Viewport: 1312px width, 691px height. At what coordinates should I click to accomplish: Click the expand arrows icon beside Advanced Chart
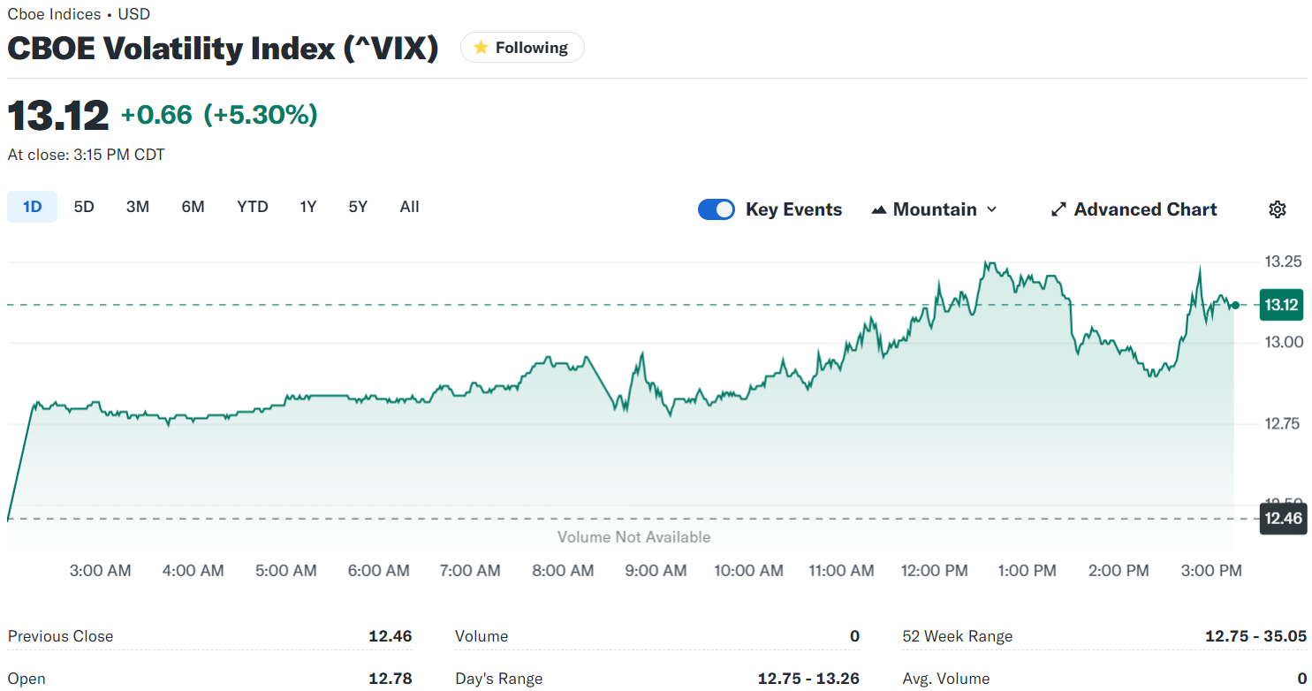coord(1058,209)
